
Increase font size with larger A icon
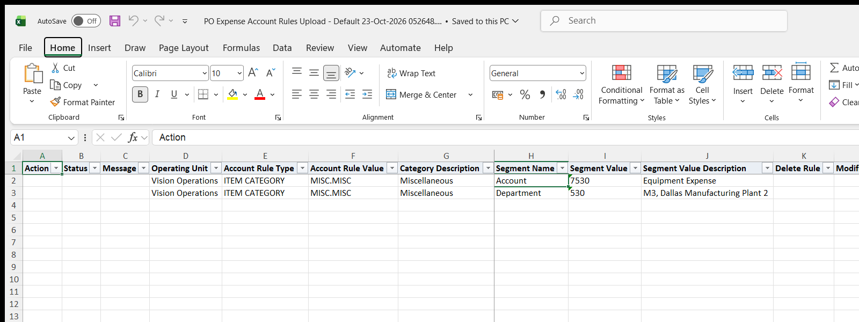point(253,73)
